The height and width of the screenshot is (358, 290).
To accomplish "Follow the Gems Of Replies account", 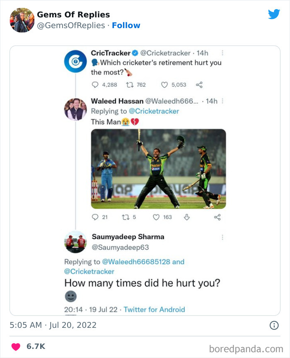I will (x=126, y=25).
